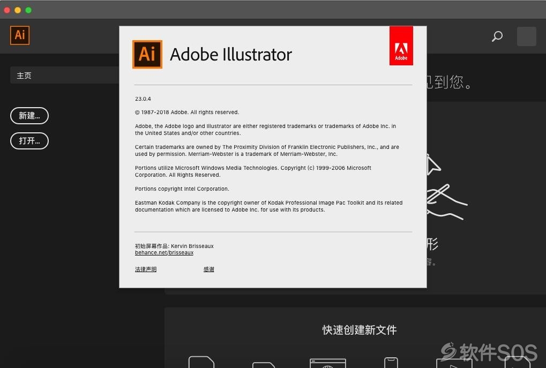546x368 pixels.
Task: Click the Ai icon in the About dialog
Action: pos(147,54)
